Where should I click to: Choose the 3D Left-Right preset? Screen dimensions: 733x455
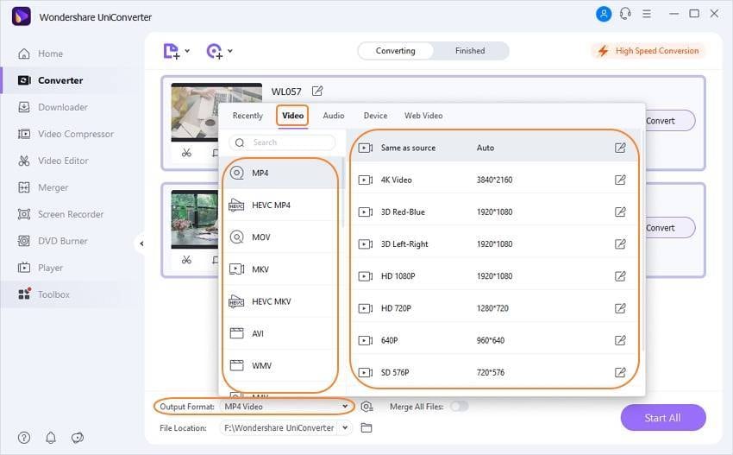(x=495, y=244)
